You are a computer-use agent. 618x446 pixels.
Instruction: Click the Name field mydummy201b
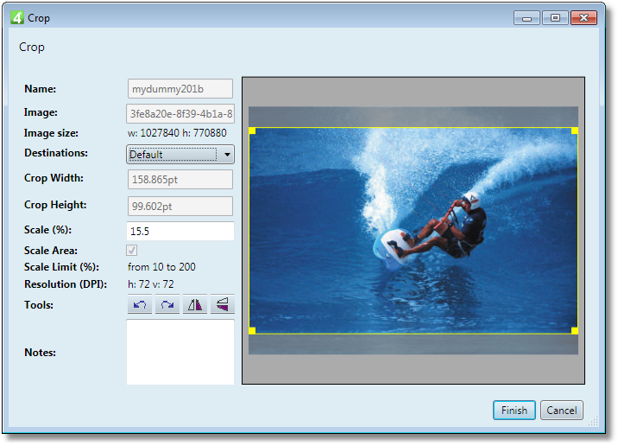click(x=180, y=89)
